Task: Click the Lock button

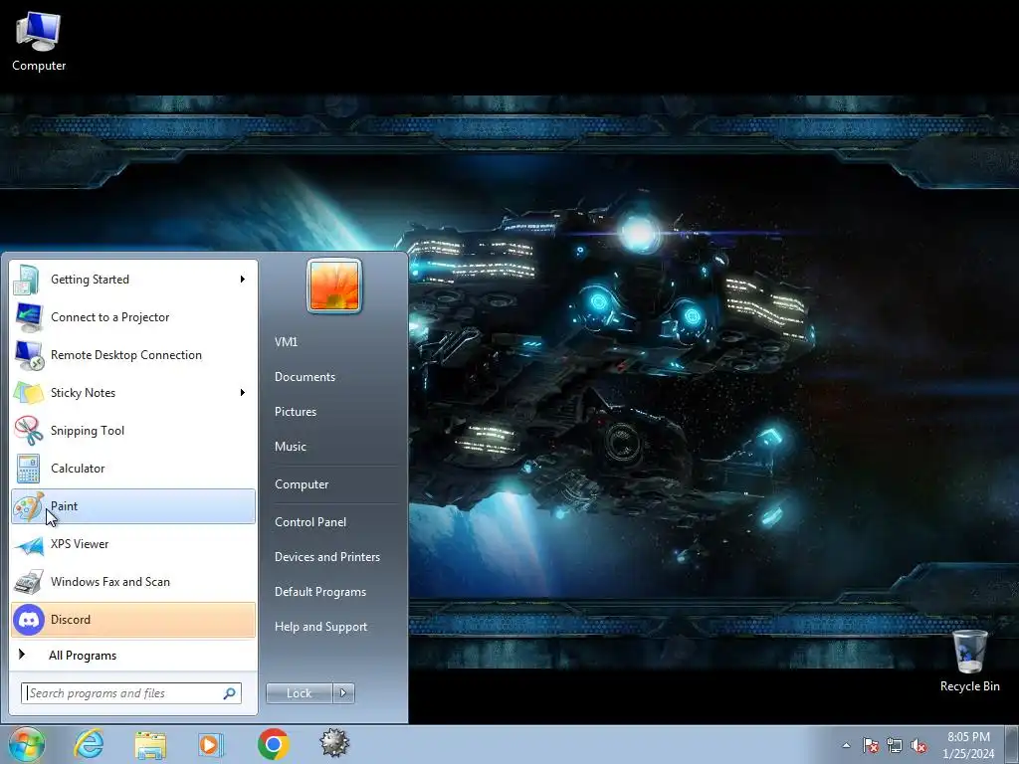Action: pyautogui.click(x=299, y=693)
